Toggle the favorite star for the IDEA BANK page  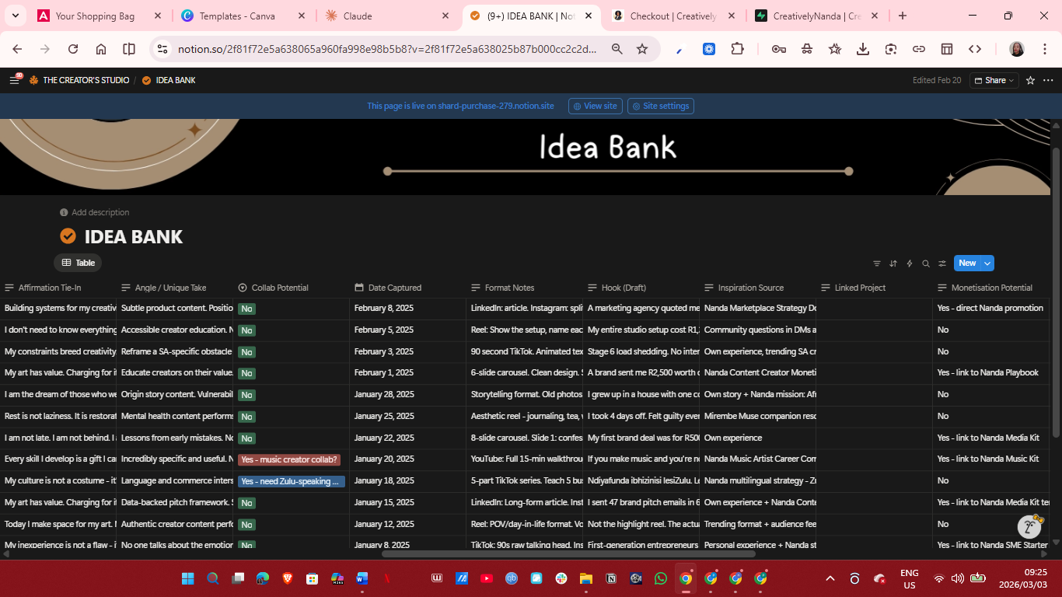point(1031,80)
